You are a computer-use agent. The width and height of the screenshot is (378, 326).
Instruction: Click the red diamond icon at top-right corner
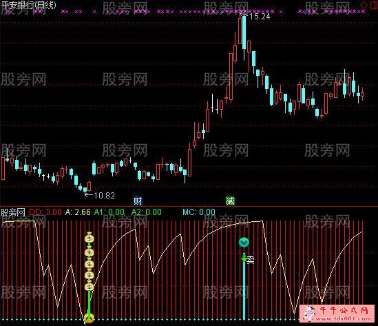(x=364, y=5)
